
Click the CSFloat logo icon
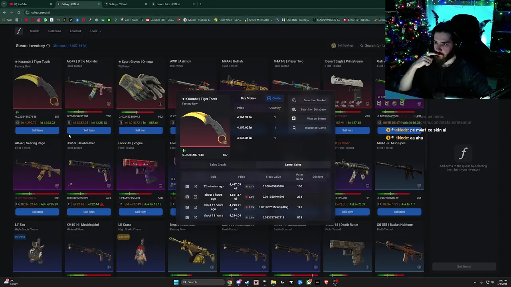click(x=19, y=31)
